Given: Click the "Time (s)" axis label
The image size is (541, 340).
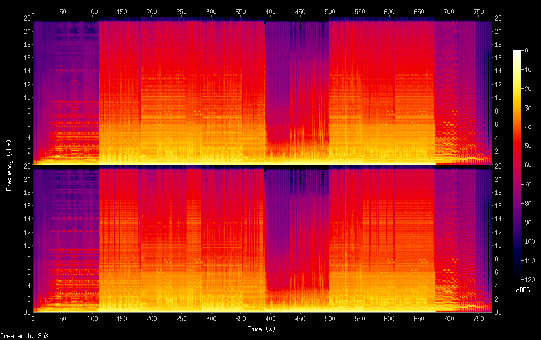Looking at the screenshot, I should pyautogui.click(x=263, y=329).
